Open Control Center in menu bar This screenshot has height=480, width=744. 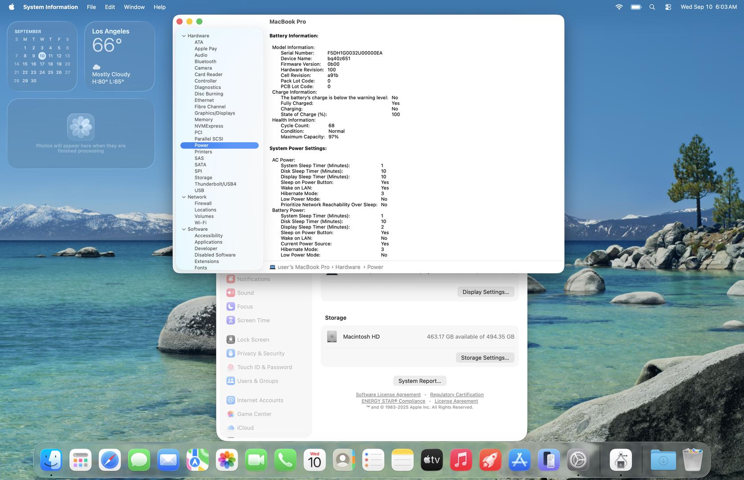coord(668,7)
